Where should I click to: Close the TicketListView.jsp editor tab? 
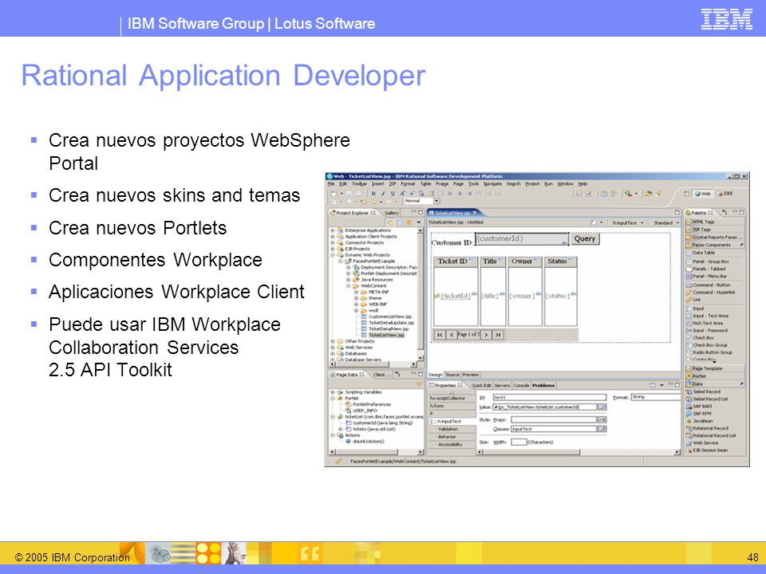[474, 213]
